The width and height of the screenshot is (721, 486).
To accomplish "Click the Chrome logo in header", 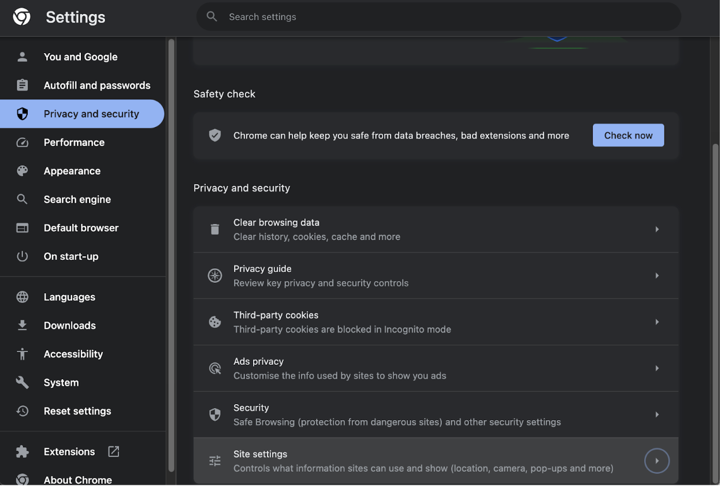I will tap(22, 17).
